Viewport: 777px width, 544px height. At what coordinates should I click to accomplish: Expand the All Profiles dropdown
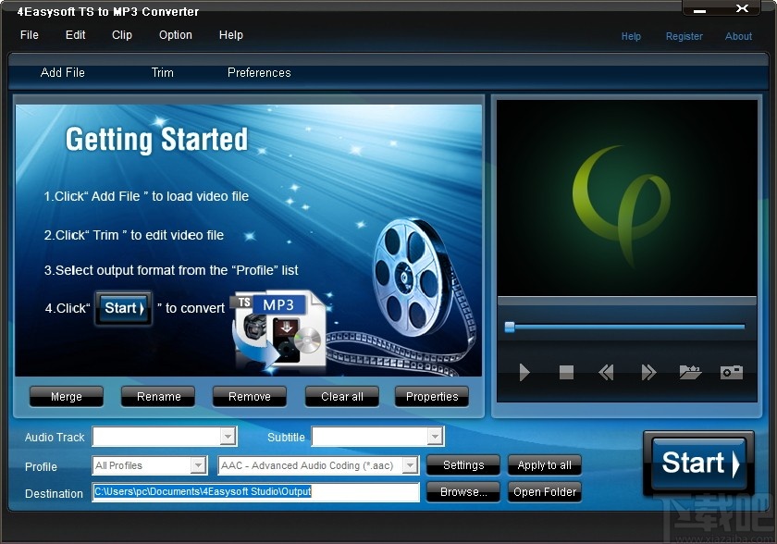202,465
